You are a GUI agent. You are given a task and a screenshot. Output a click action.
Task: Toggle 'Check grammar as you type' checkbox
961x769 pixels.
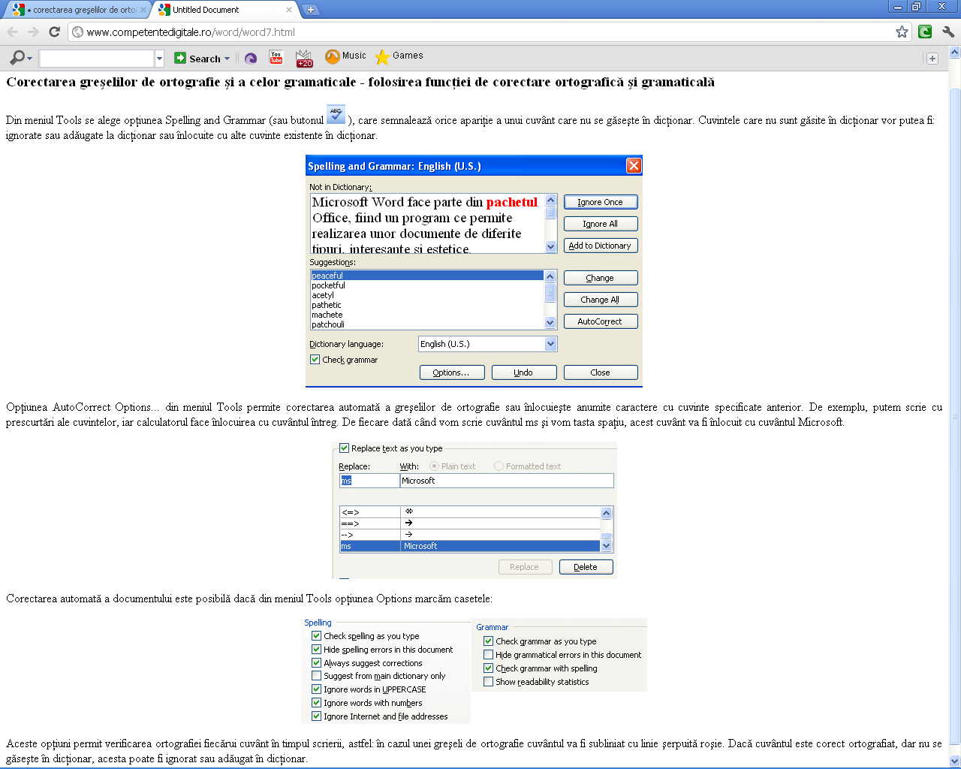coord(489,641)
